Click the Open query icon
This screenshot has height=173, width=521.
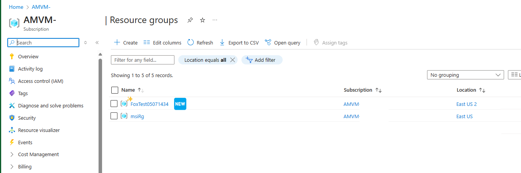(x=268, y=43)
